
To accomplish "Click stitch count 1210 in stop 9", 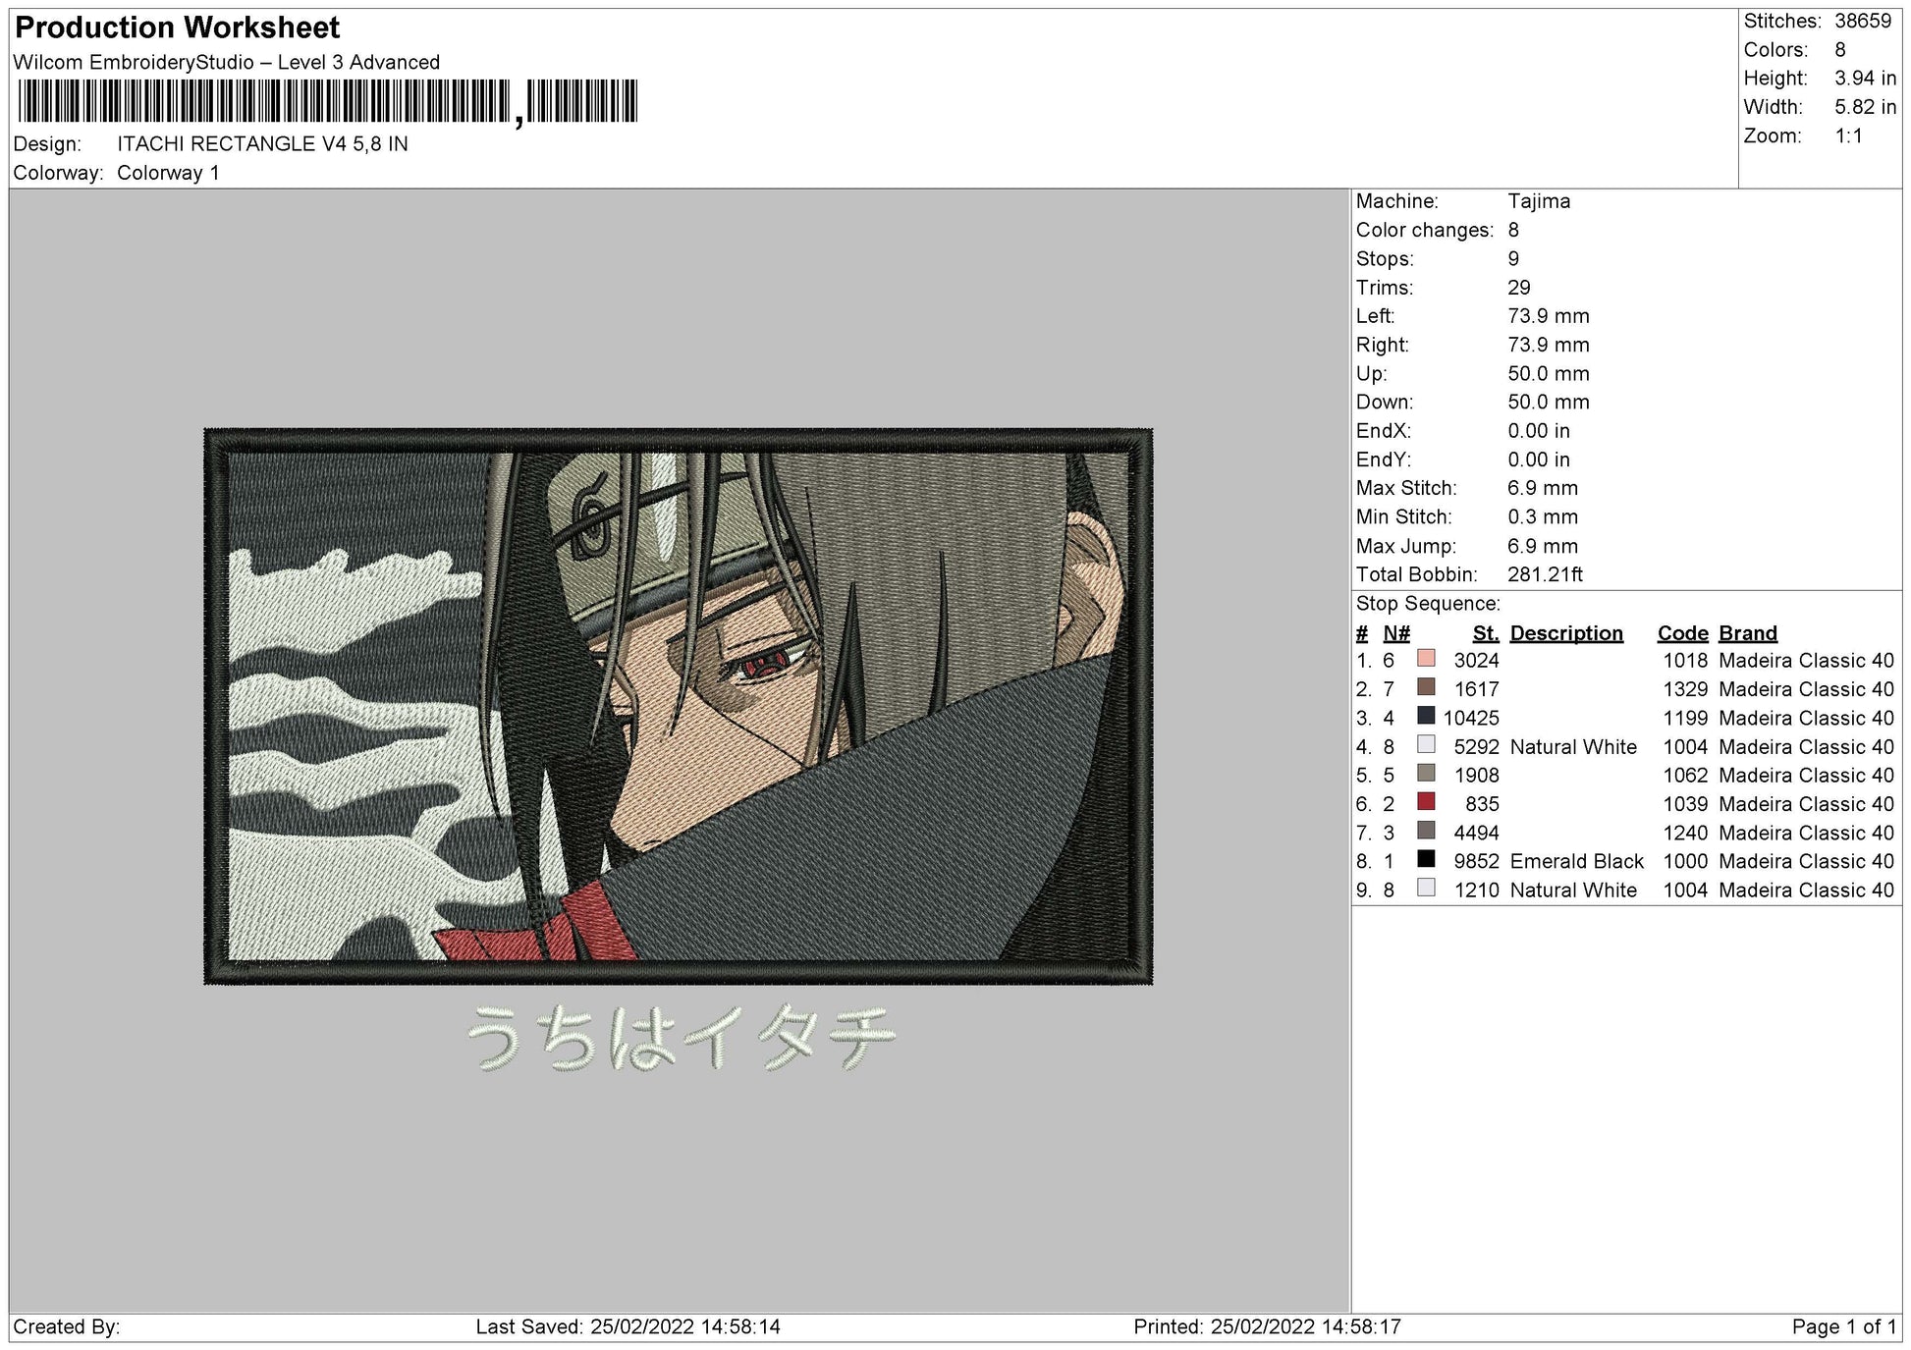I will coord(1476,891).
